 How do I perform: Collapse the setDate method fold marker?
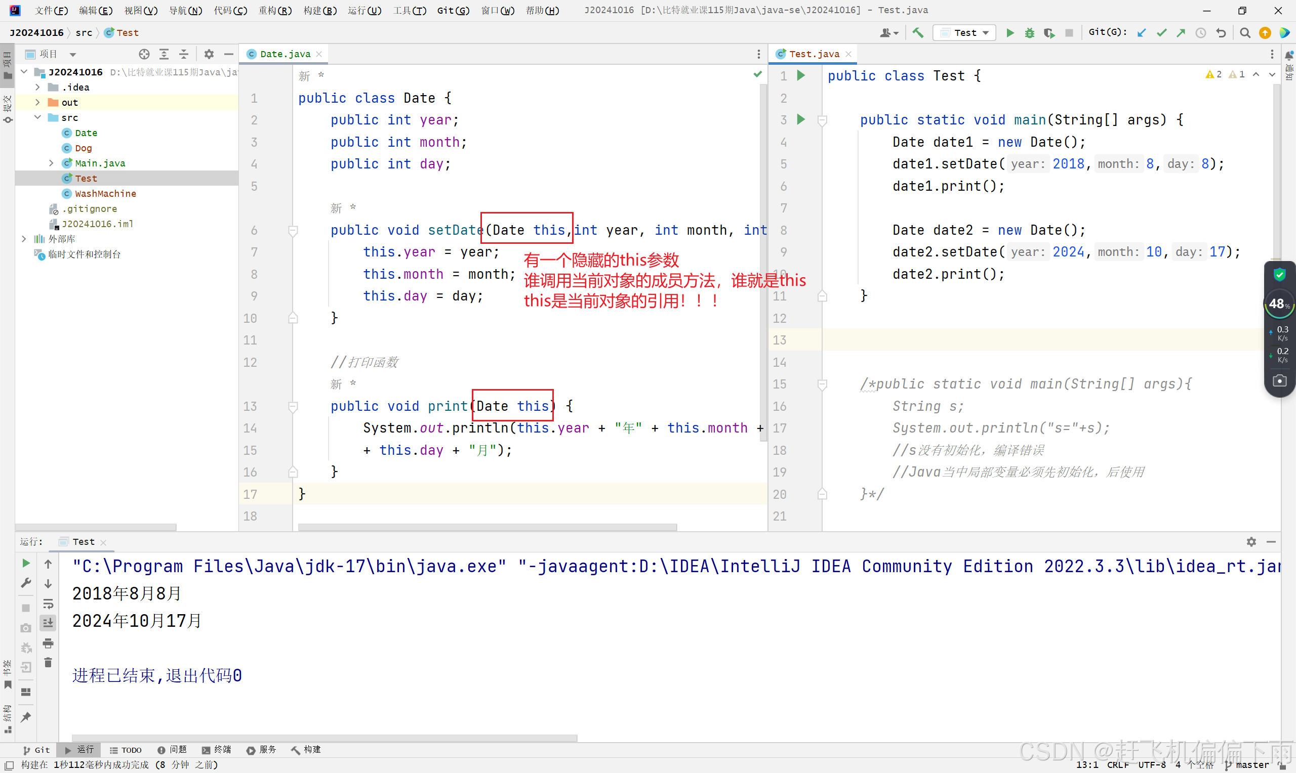(293, 230)
